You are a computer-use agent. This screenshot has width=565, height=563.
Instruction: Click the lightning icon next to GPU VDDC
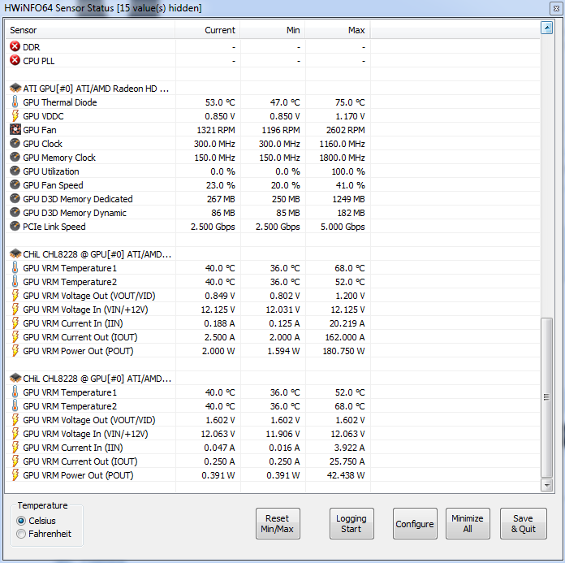coord(15,116)
